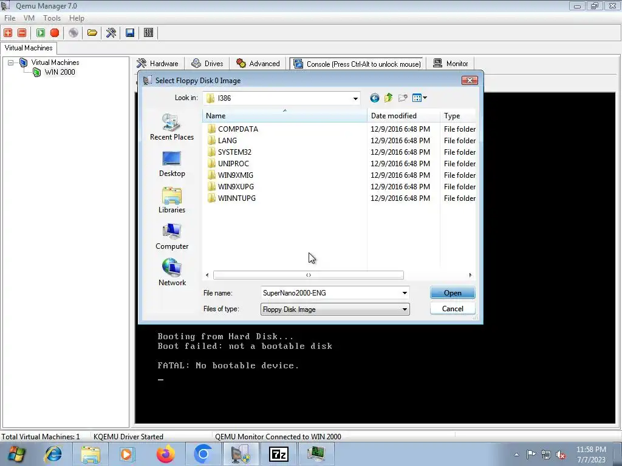The height and width of the screenshot is (466, 622).
Task: Click Network in dialog sidebar
Action: [172, 272]
